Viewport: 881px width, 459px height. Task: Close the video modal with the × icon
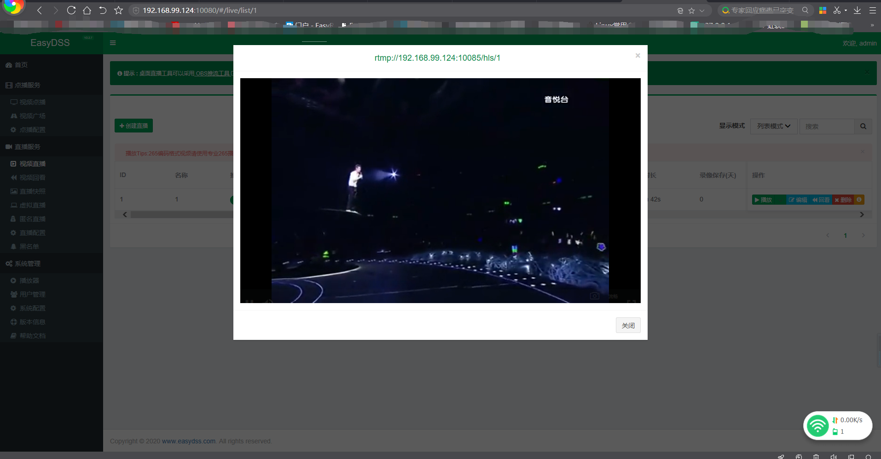tap(638, 56)
